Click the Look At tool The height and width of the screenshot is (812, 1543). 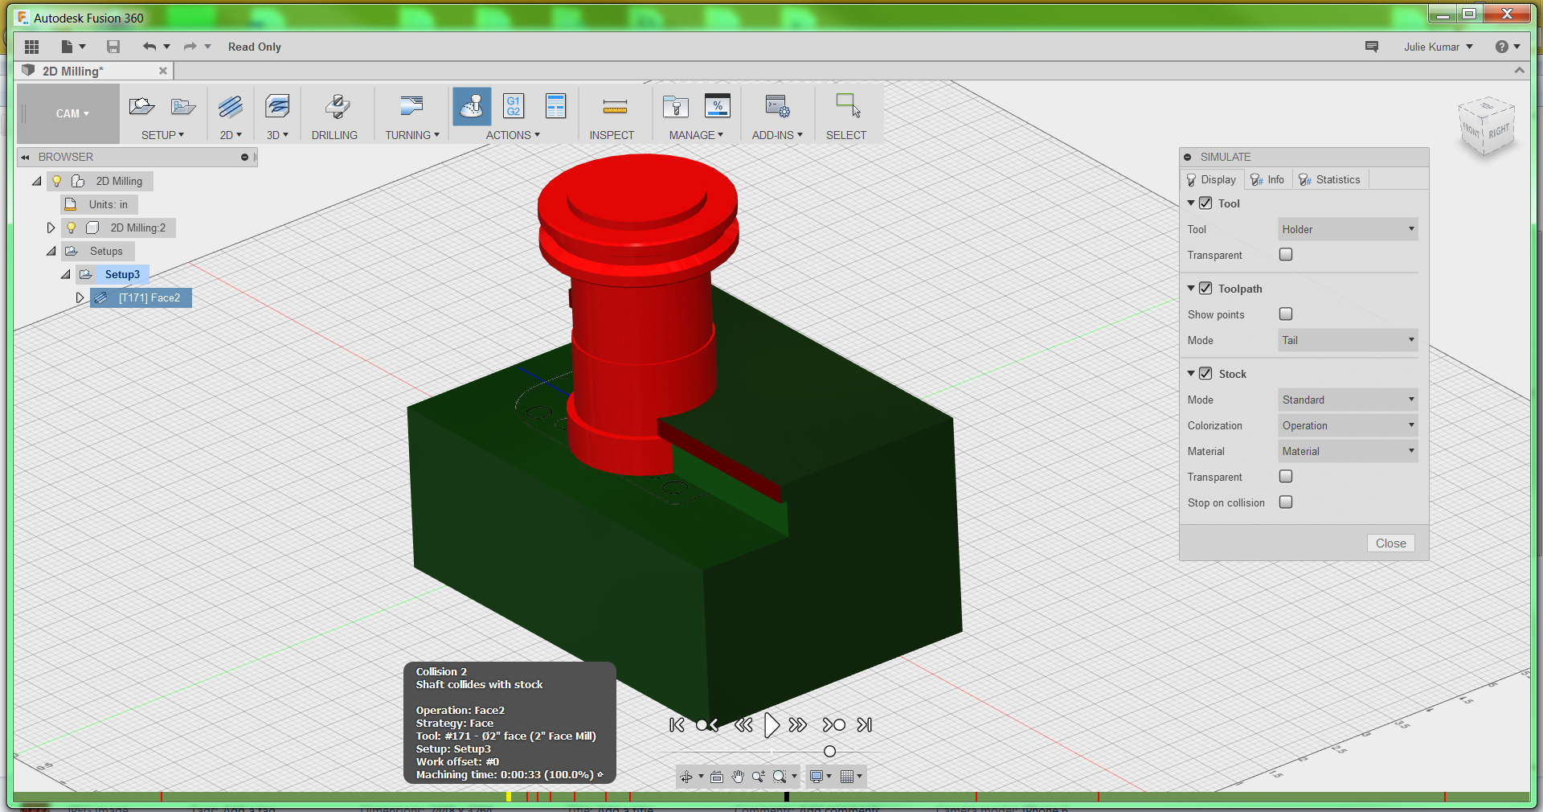coord(717,777)
